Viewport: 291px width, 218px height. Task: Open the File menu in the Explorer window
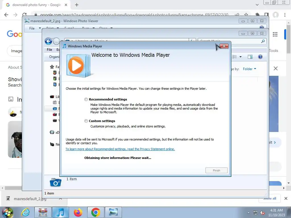49,50
